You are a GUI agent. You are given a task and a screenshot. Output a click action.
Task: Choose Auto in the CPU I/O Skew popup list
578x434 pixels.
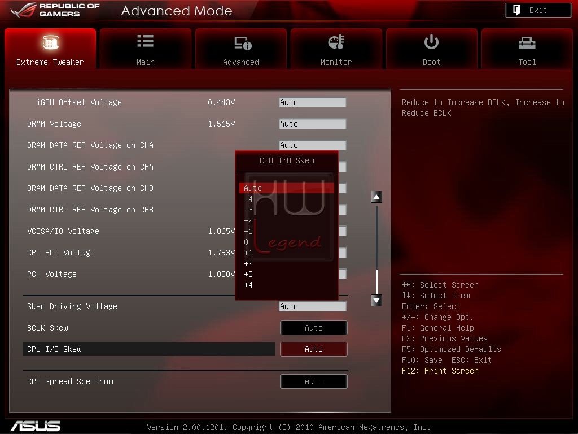point(286,188)
